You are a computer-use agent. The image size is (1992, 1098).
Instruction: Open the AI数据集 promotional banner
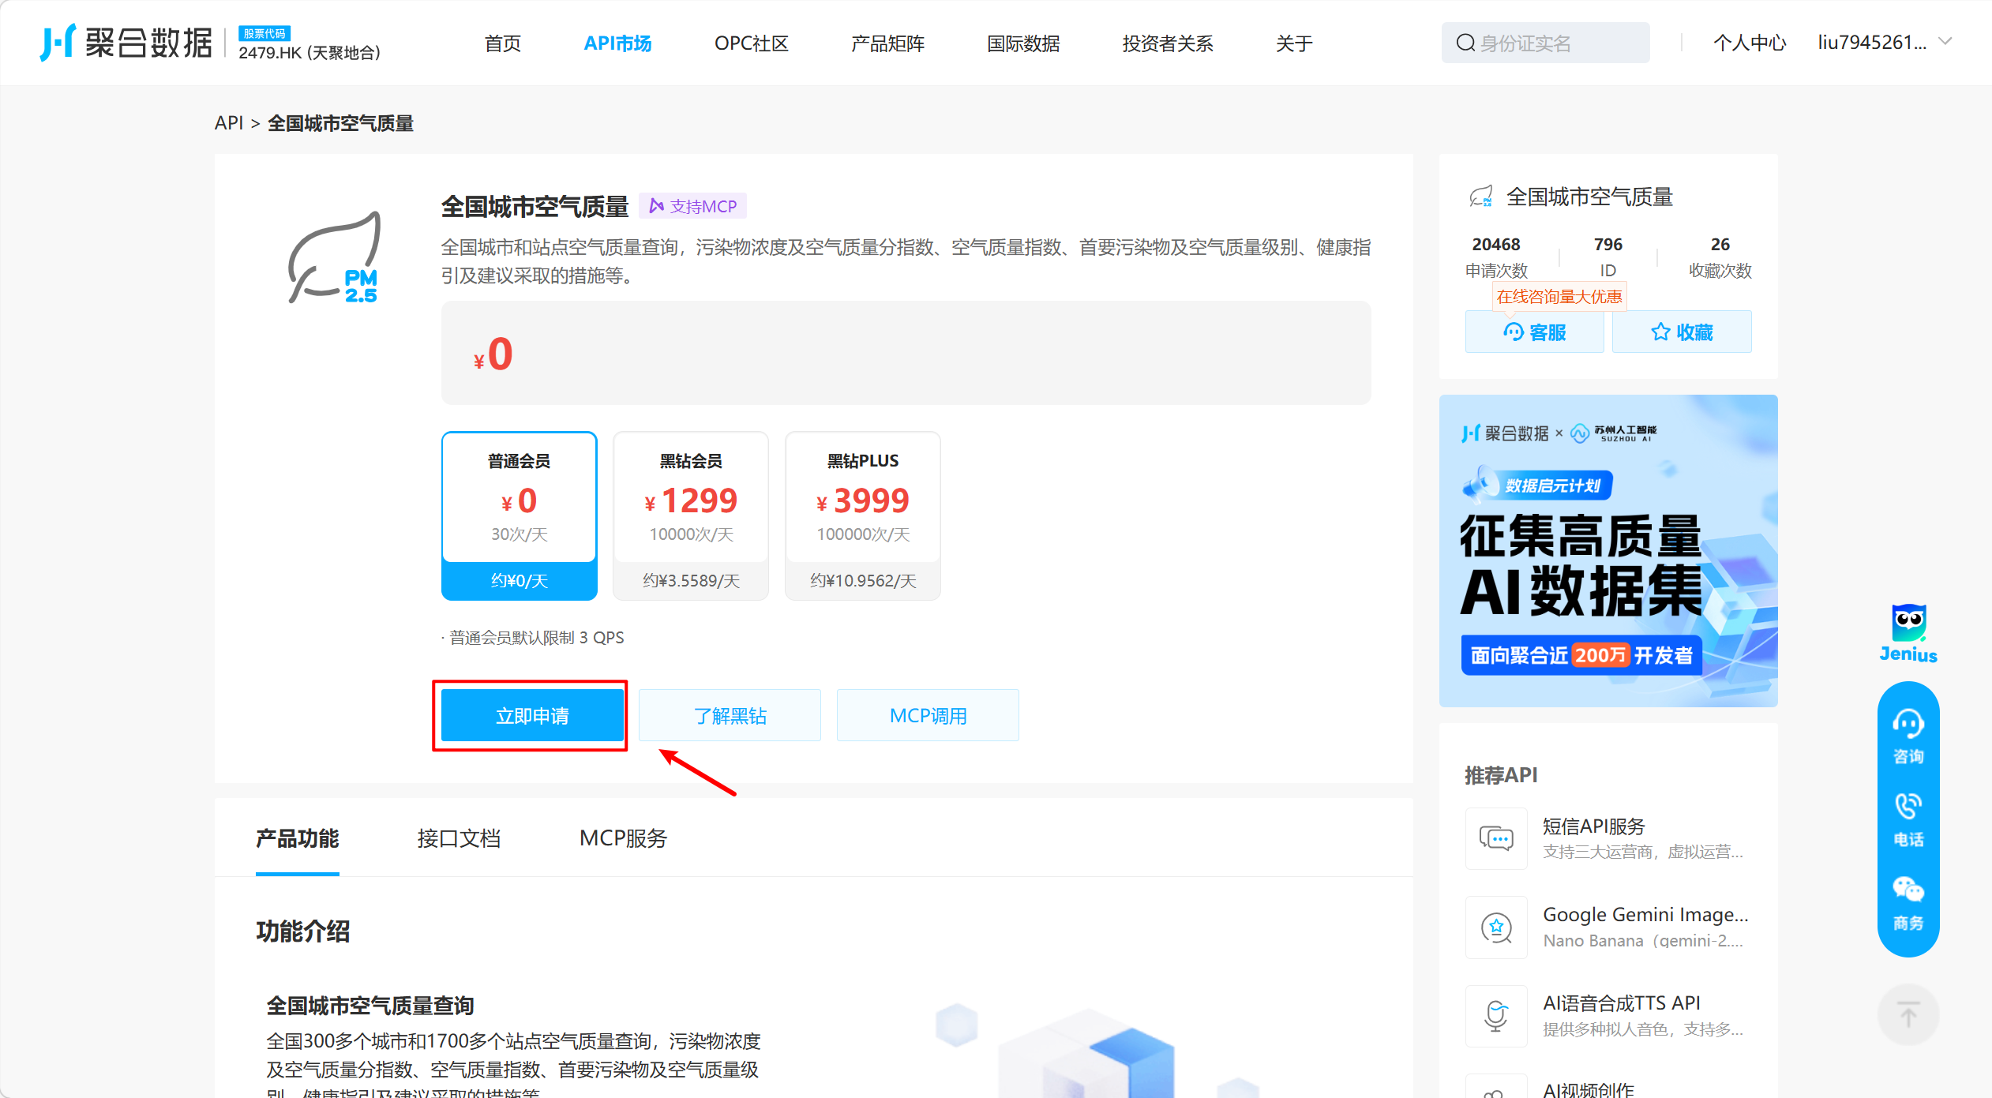[1607, 550]
